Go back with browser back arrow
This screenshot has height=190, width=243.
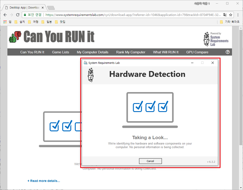pyautogui.click(x=5, y=15)
